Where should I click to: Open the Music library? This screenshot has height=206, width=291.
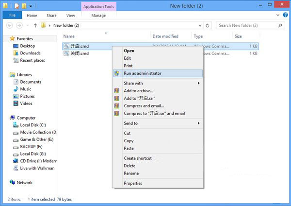point(26,89)
